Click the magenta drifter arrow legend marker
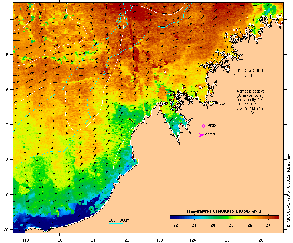Image resolution: width=293 pixels, height=243 pixels. coord(201,135)
